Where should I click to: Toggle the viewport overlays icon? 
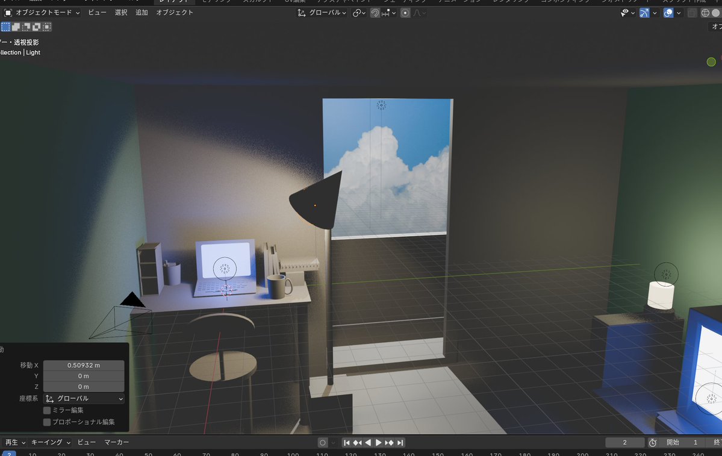668,13
